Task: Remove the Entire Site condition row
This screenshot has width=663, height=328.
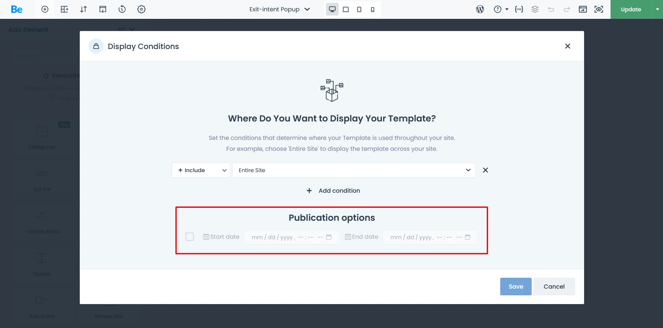Action: pyautogui.click(x=486, y=170)
